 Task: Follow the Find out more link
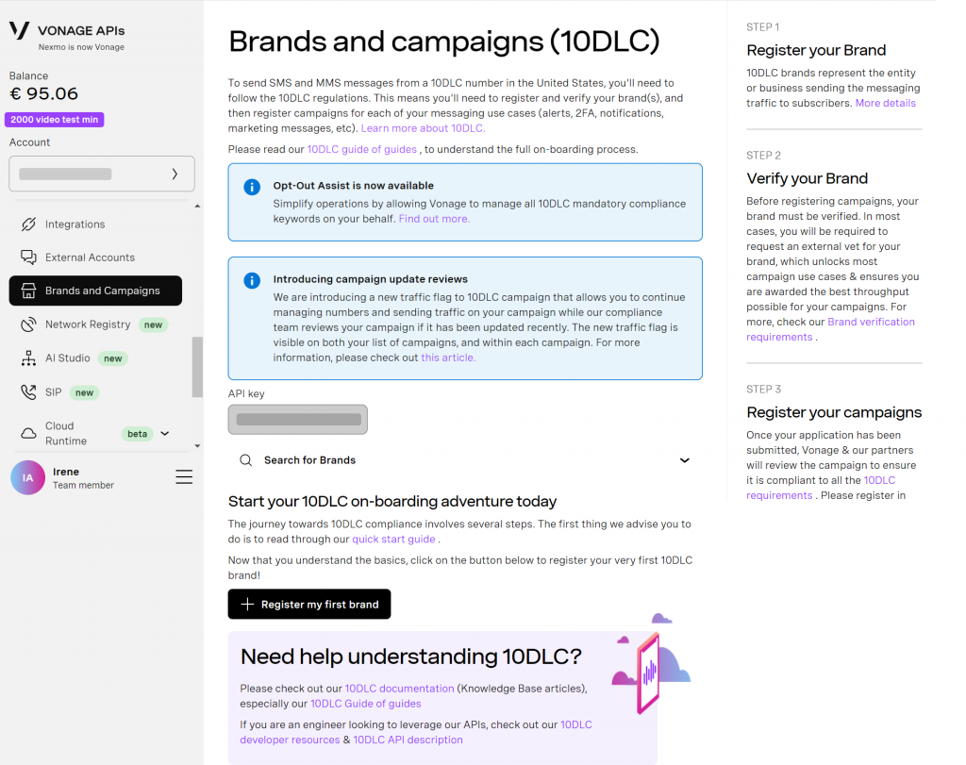coord(434,219)
